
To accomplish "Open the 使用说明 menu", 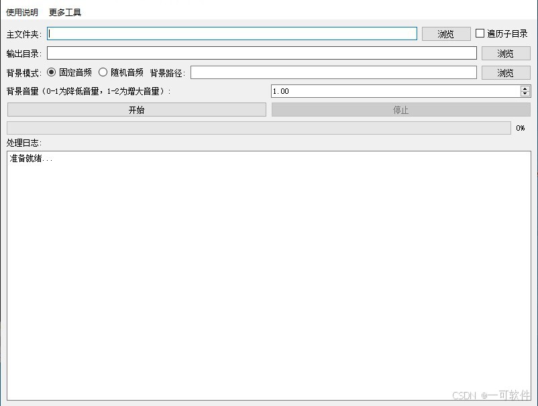I will (x=22, y=13).
